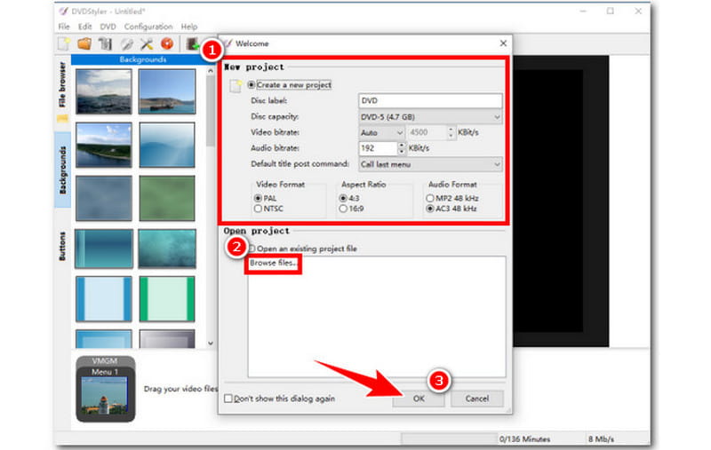Click the video bitrate 4500 field
Viewport: 711px width, 450px height.
click(427, 132)
